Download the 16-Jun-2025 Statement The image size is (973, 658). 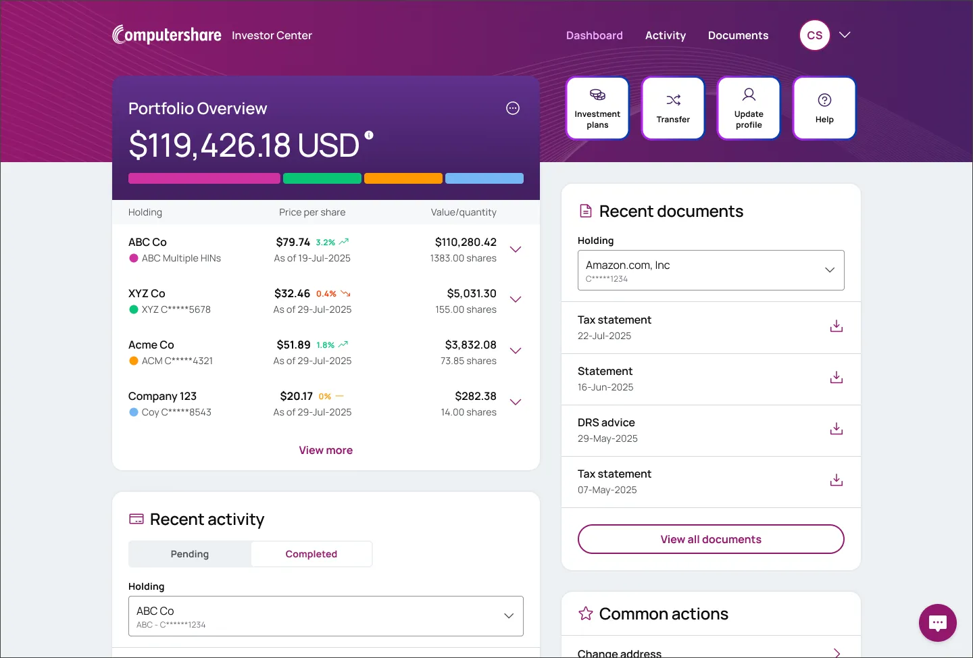836,378
